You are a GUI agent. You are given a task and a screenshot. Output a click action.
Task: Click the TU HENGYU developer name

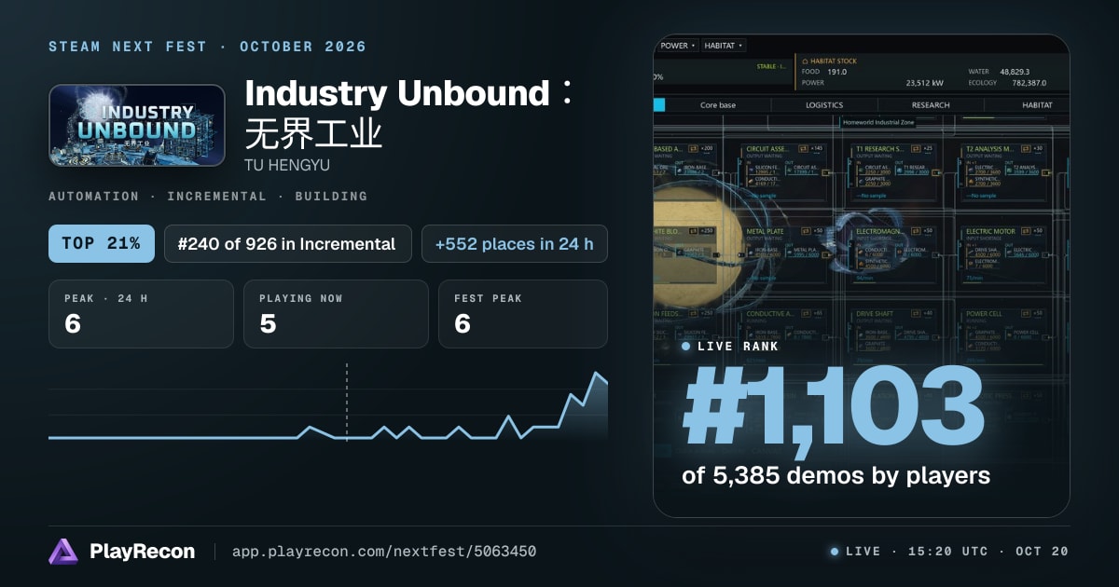coord(286,165)
